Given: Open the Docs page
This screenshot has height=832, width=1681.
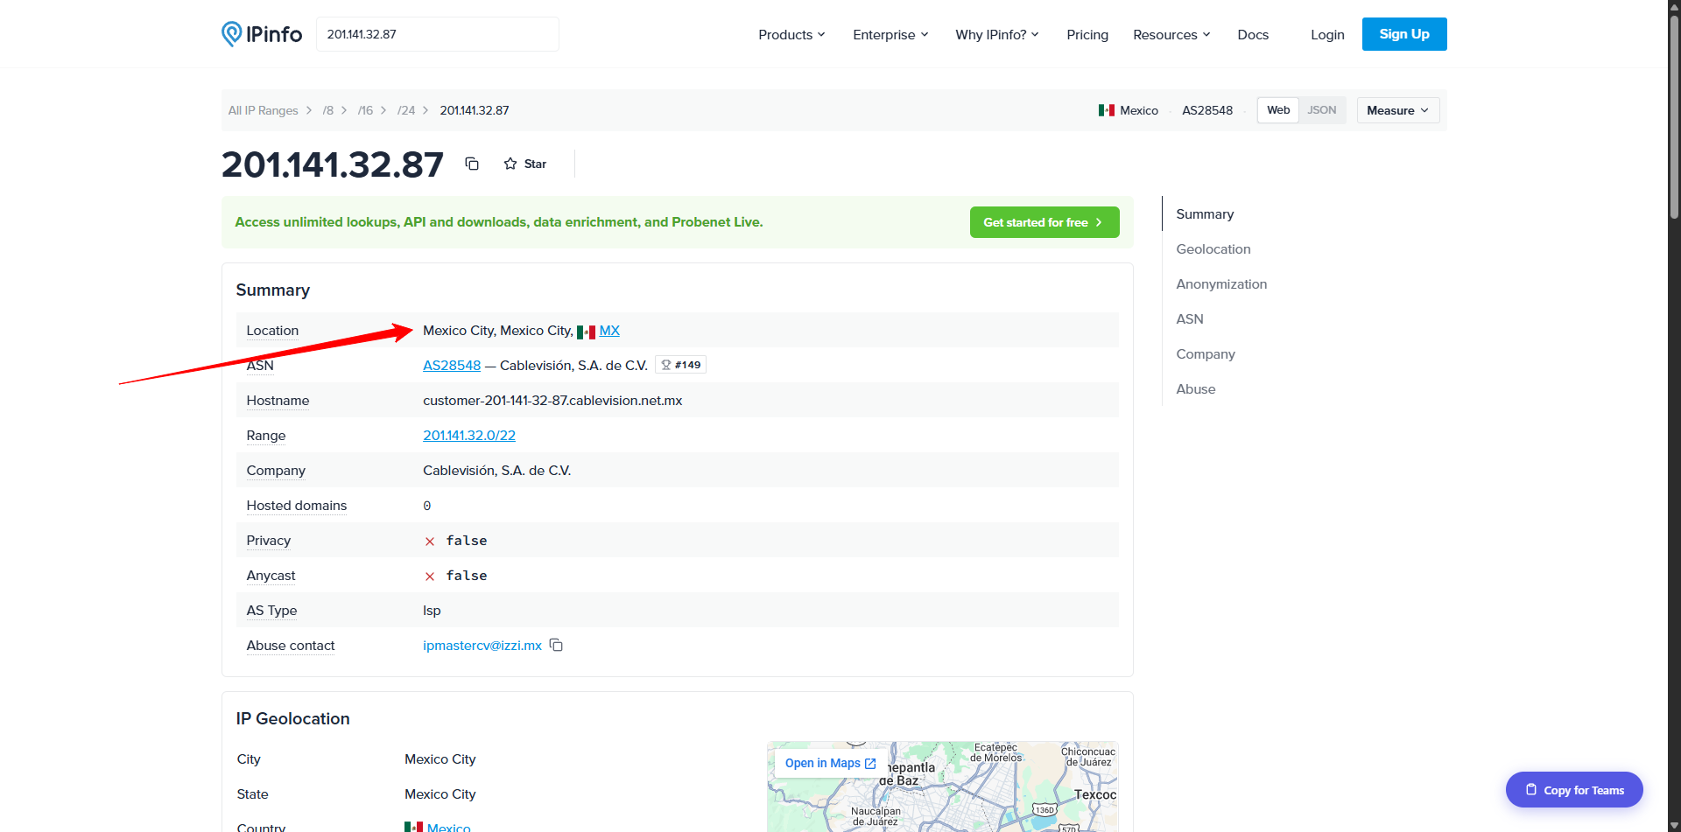Looking at the screenshot, I should pyautogui.click(x=1253, y=35).
